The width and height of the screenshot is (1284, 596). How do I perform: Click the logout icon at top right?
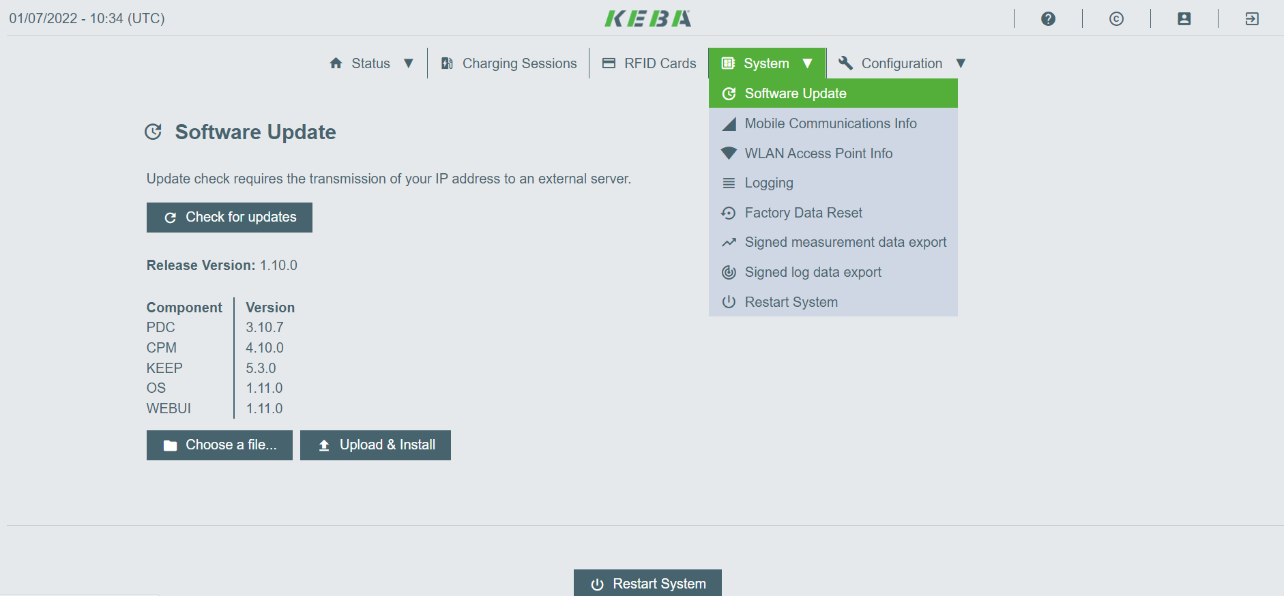(x=1253, y=18)
